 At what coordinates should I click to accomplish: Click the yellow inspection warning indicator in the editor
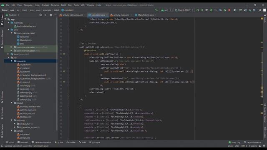pyautogui.click(x=262, y=18)
